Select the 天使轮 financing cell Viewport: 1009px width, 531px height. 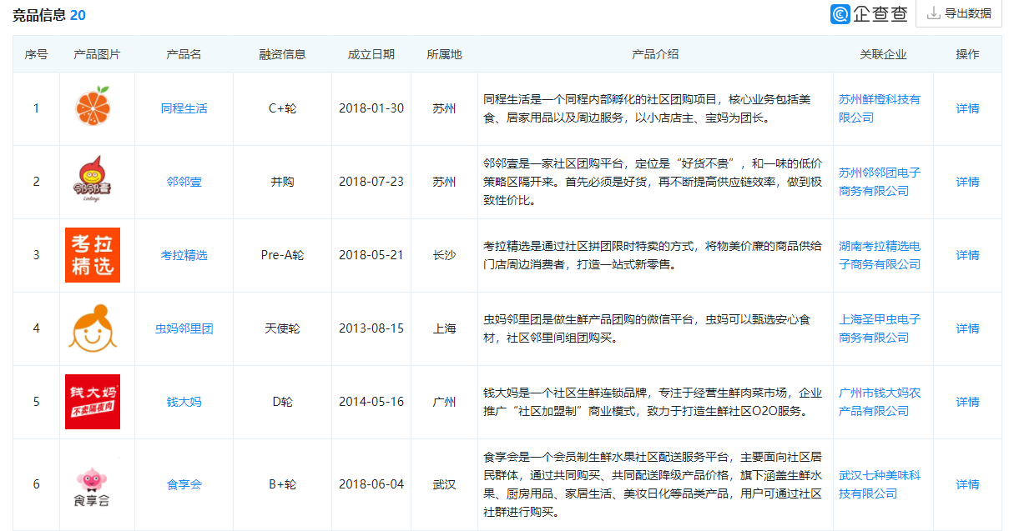282,328
